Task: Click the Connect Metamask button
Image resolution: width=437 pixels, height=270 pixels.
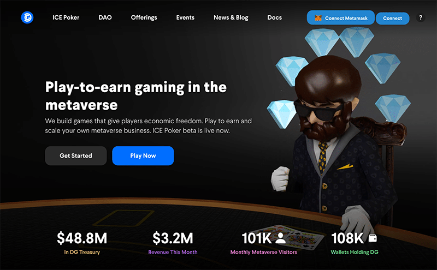Action: 340,18
